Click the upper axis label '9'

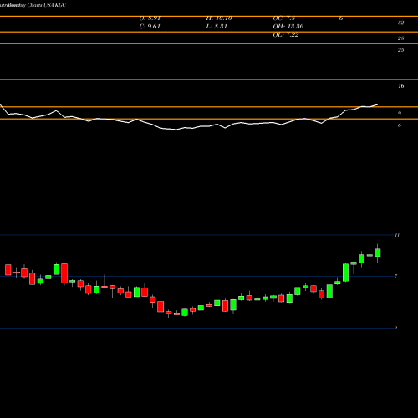coord(400,114)
